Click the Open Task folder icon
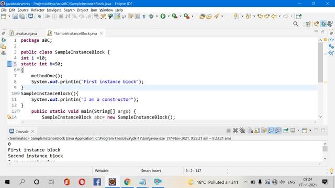The image size is (335, 188). (209, 16)
